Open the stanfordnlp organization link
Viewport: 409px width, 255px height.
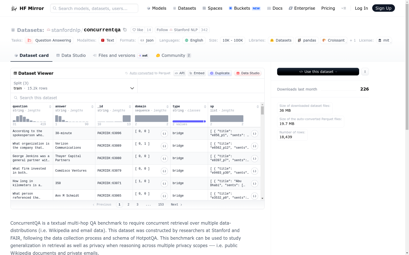tap(66, 30)
